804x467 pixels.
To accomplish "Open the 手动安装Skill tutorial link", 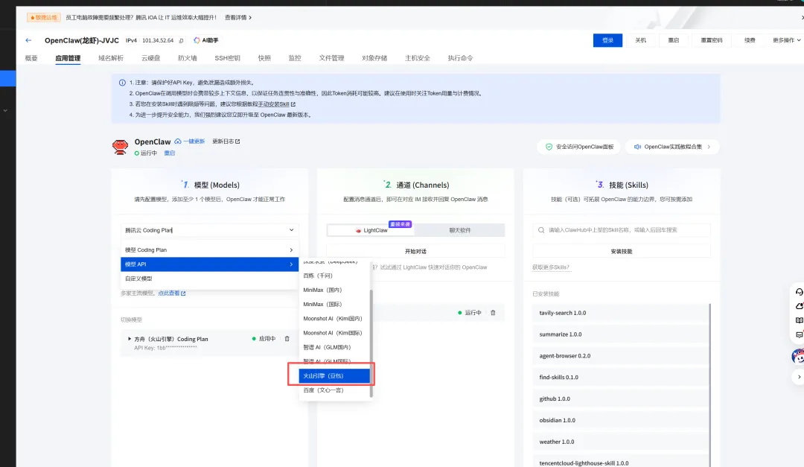I will pos(276,104).
